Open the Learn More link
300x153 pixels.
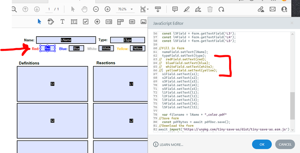click(x=171, y=145)
